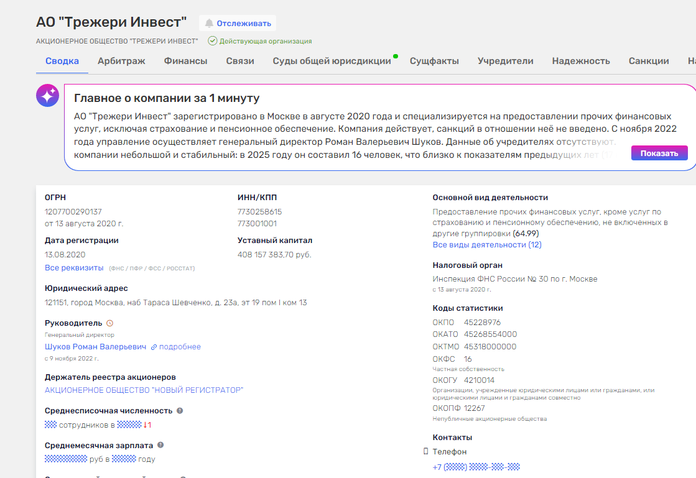
Task: Click the phone icon next to Телефон
Action: click(425, 451)
